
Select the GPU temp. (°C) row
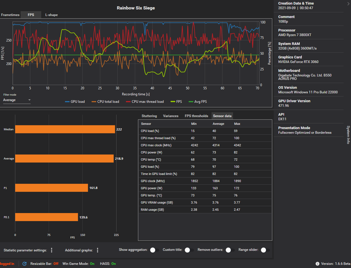click(205, 195)
